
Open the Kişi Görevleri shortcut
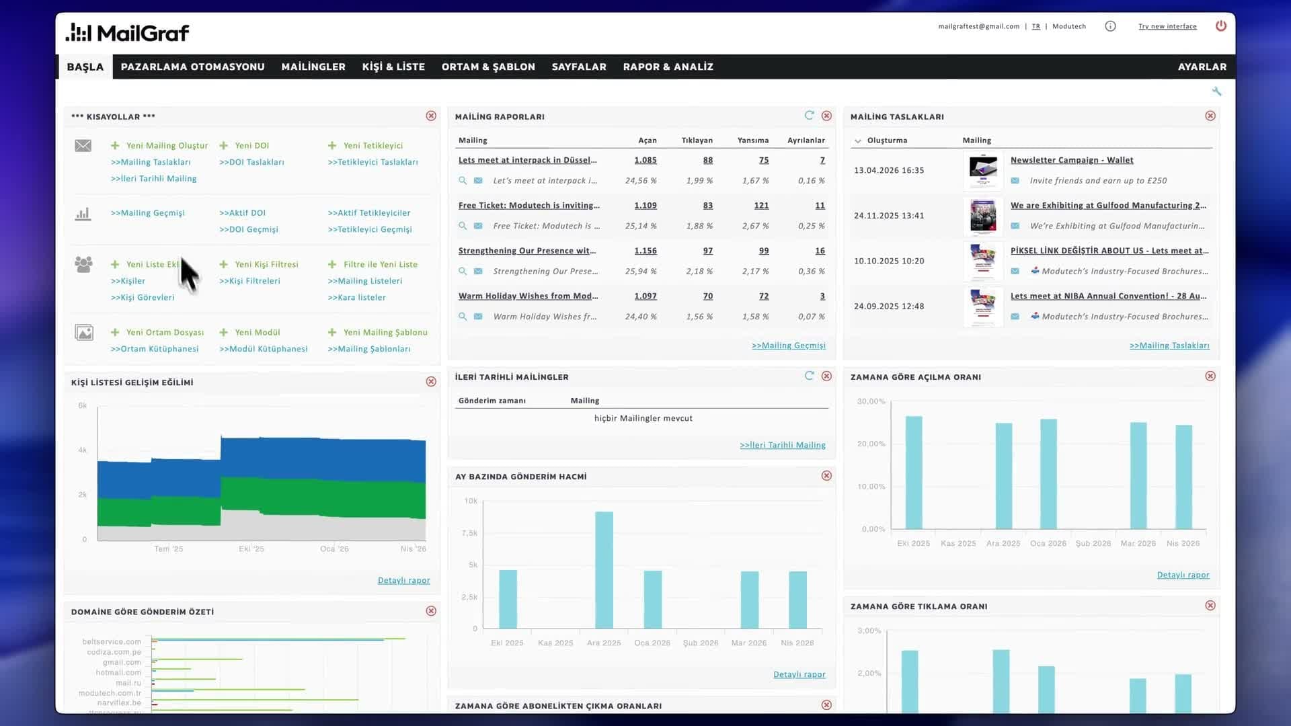143,298
